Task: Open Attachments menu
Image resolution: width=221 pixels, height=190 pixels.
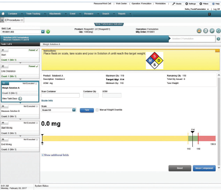Action: (x=55, y=14)
